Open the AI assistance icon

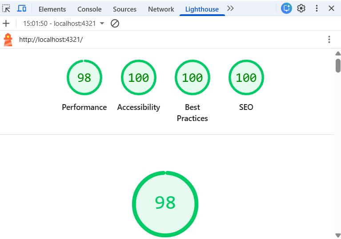pos(286,8)
